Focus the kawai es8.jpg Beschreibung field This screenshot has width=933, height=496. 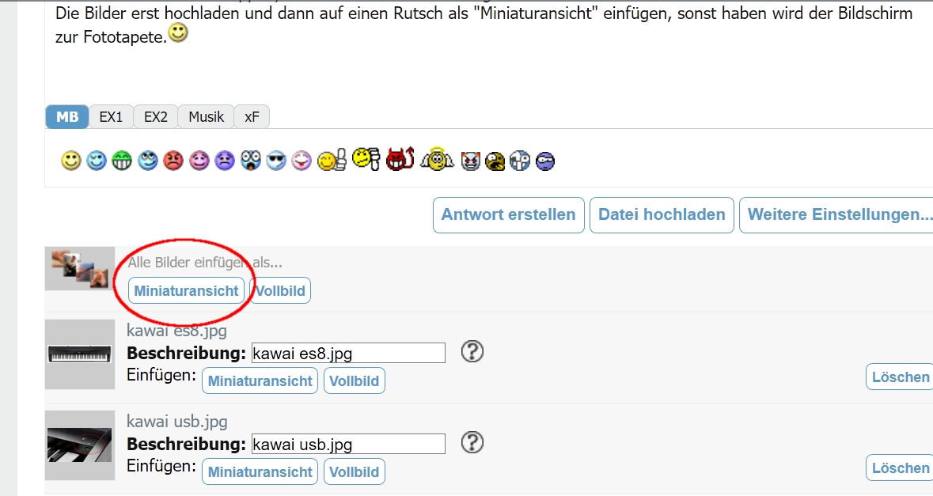(x=348, y=353)
